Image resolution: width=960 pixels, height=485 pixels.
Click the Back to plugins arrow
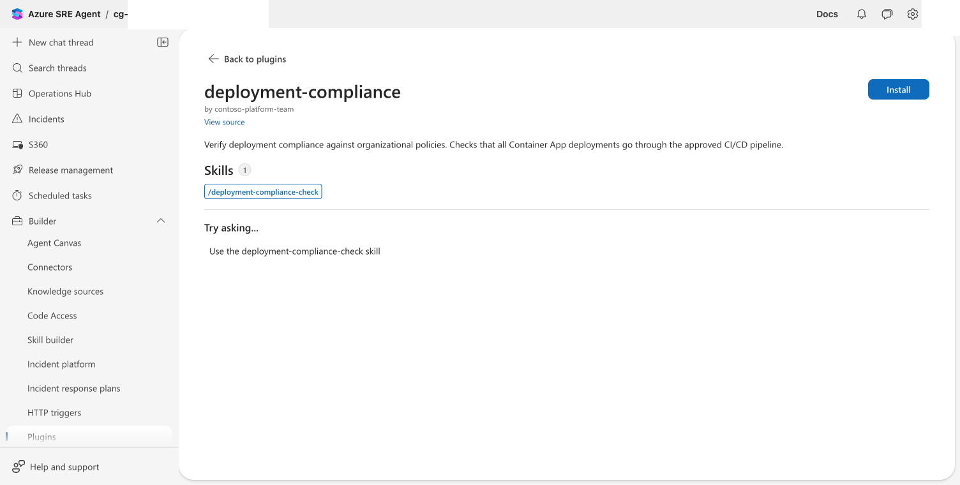(214, 59)
